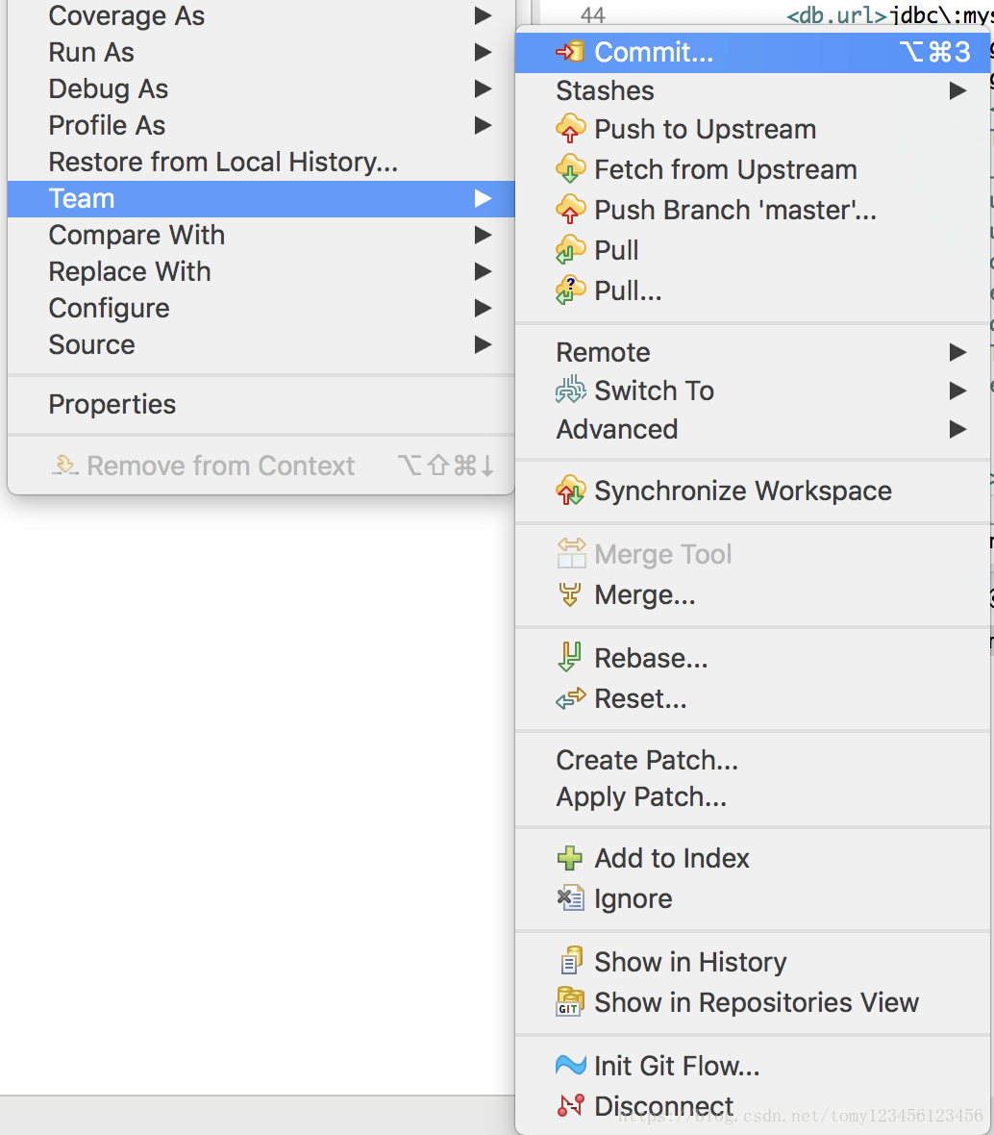Expand the Stashes submenu arrow
994x1135 pixels.
click(957, 90)
